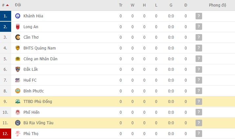
Task: Click the BHTS Quảng Nam team badge
Action: (x=18, y=48)
